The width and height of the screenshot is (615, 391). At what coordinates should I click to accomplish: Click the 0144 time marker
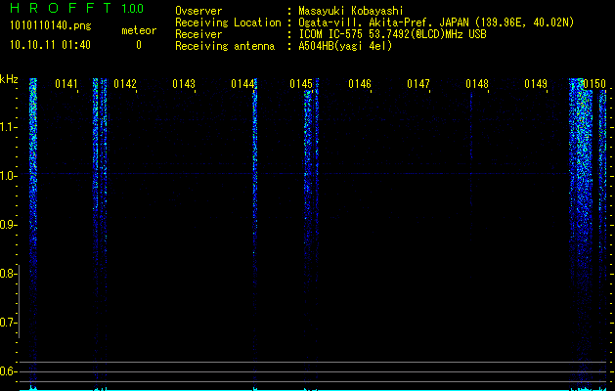(x=242, y=84)
